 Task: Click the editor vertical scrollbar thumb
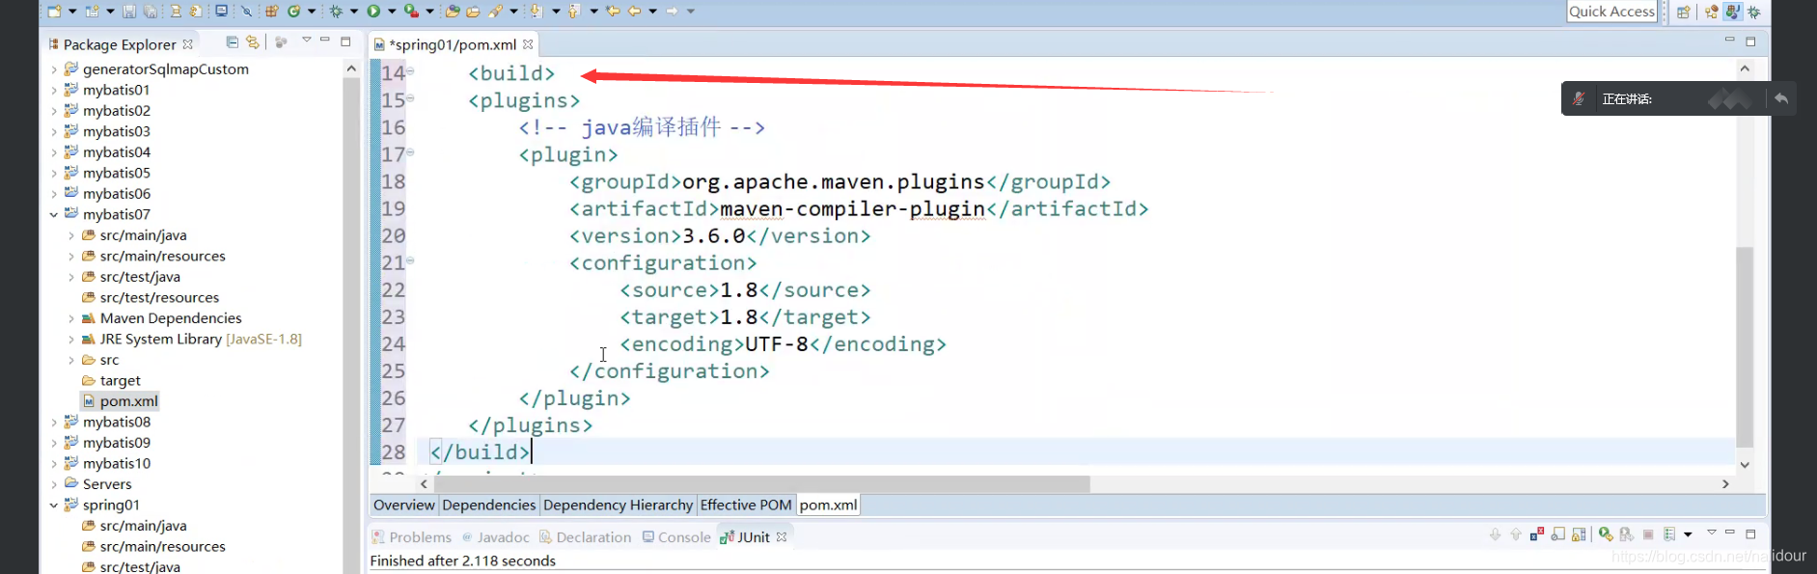tap(1745, 347)
